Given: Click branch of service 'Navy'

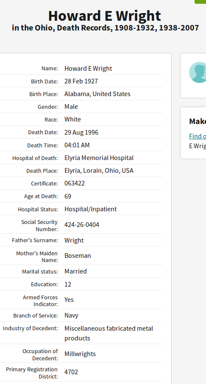Looking at the screenshot, I should pyautogui.click(x=71, y=315).
